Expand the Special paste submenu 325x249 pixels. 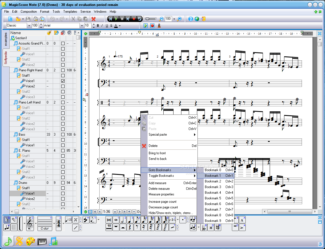tap(168, 135)
